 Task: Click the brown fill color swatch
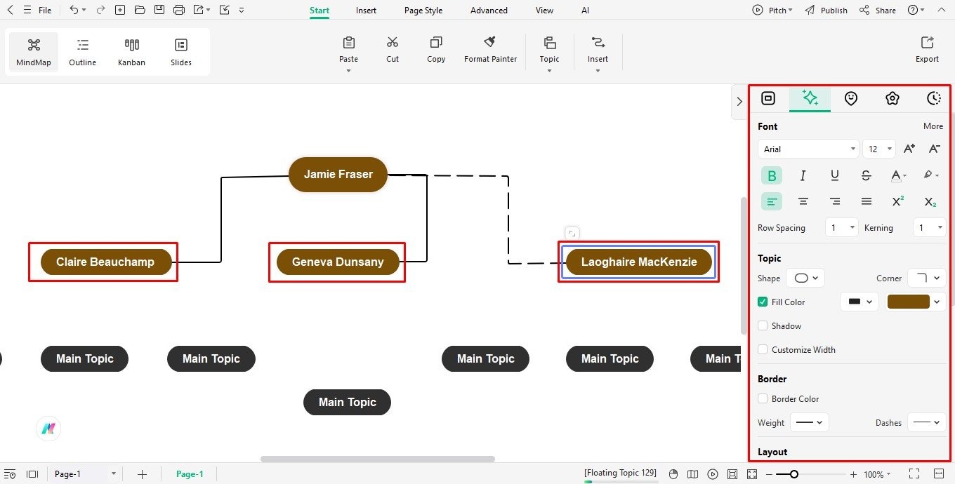909,302
